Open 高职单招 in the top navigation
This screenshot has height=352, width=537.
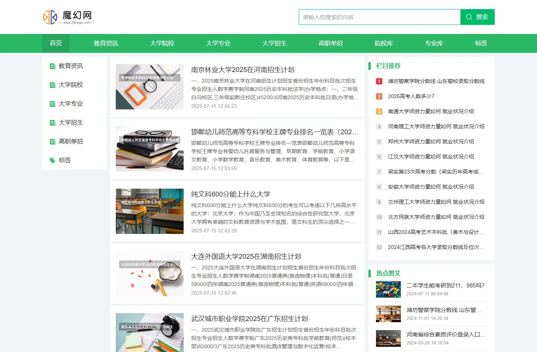coord(331,43)
